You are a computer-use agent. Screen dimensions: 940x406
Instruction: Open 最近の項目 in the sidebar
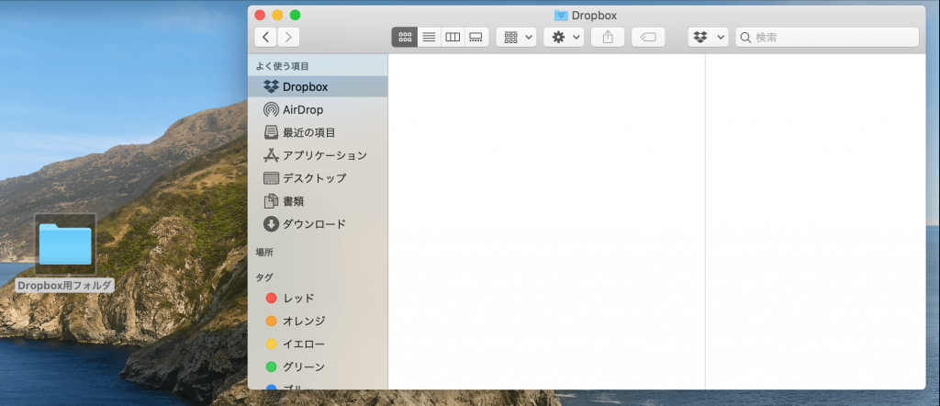click(318, 132)
